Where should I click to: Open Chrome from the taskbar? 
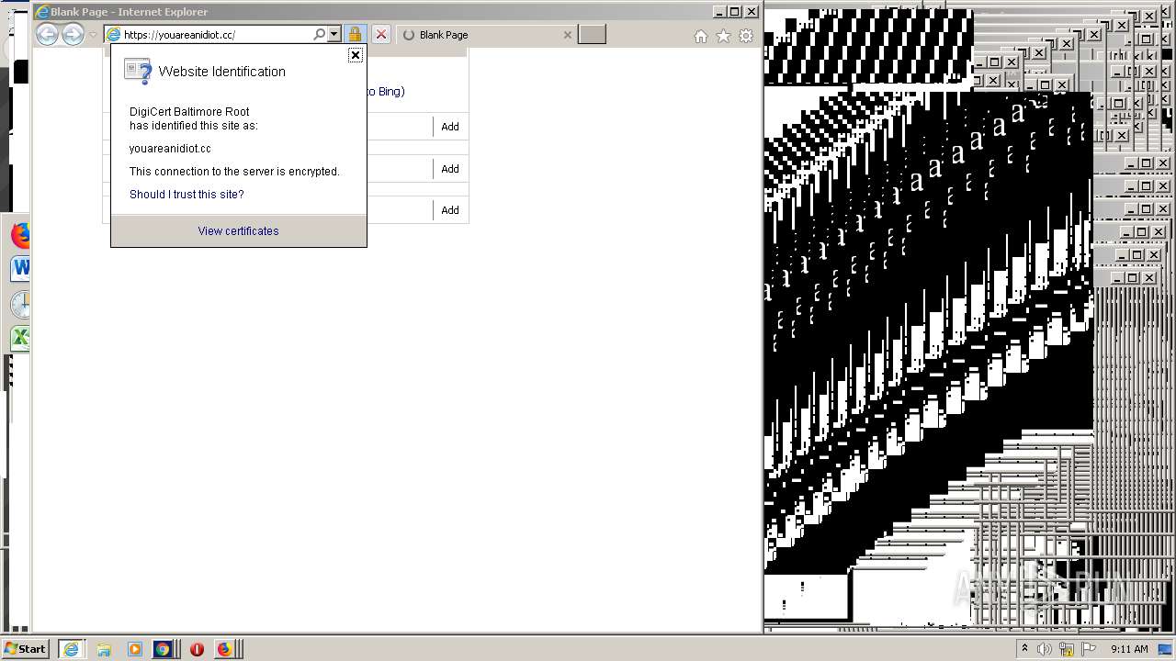click(x=163, y=649)
